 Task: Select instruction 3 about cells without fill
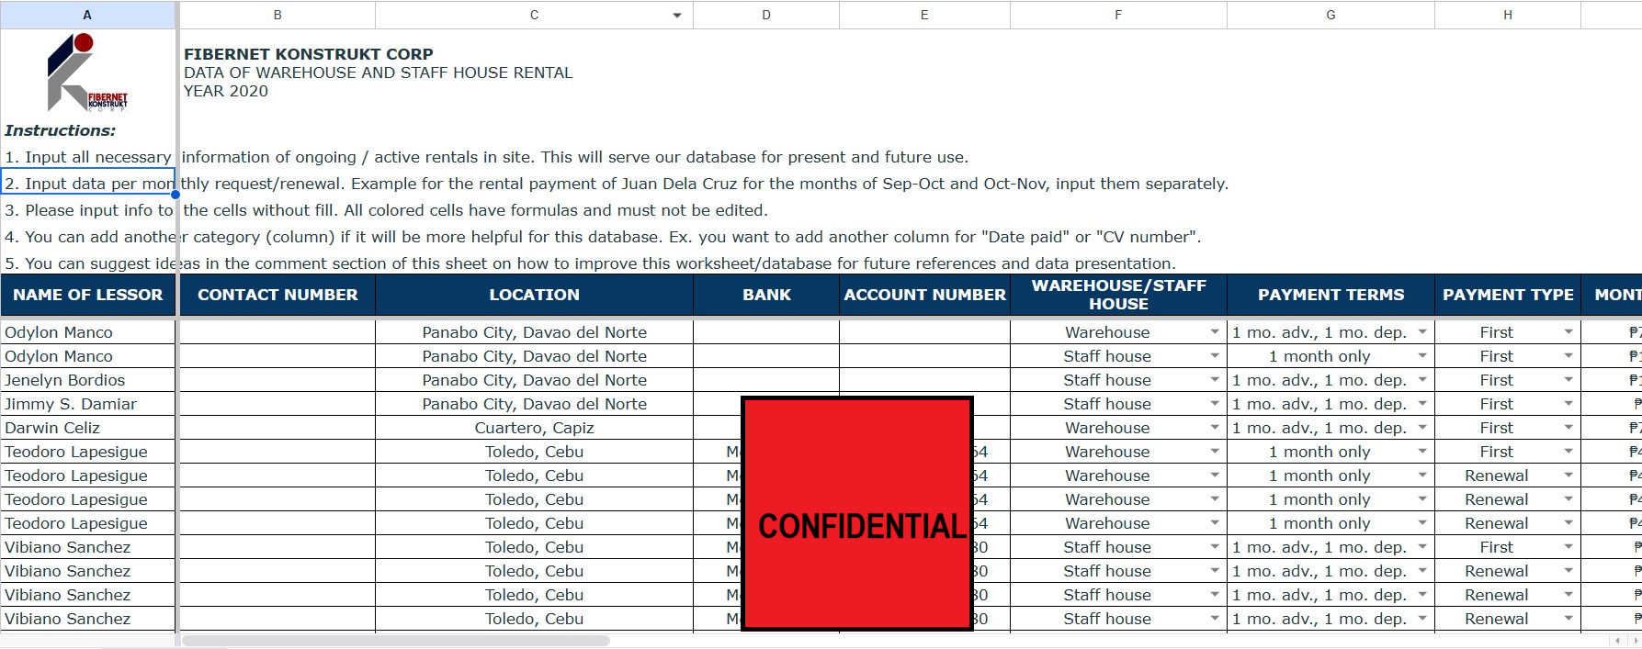click(x=386, y=210)
